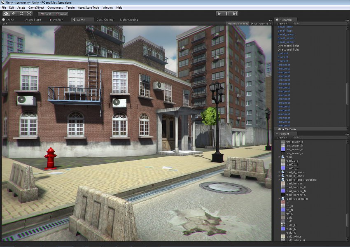Open the Terrain menu

point(70,7)
